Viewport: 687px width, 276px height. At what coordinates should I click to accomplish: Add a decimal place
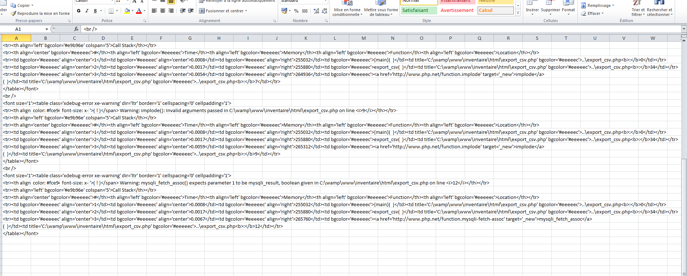[x=316, y=11]
